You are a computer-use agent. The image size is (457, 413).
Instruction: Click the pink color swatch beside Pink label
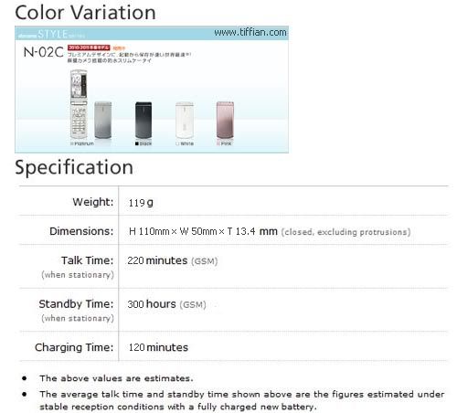coord(218,143)
